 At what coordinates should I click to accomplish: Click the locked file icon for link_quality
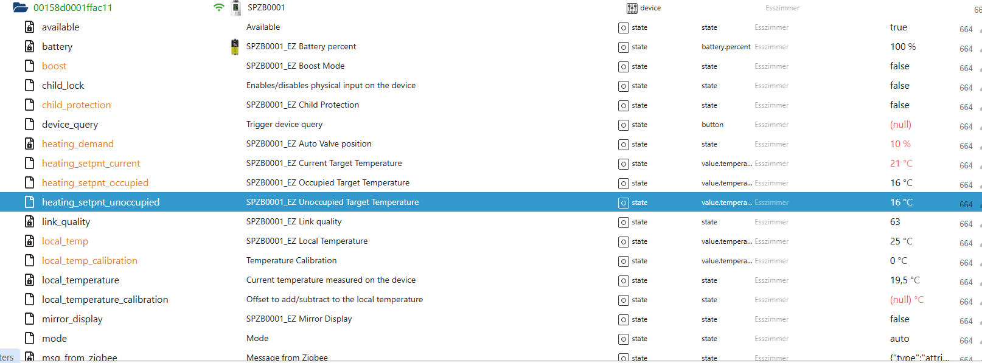[x=29, y=222]
